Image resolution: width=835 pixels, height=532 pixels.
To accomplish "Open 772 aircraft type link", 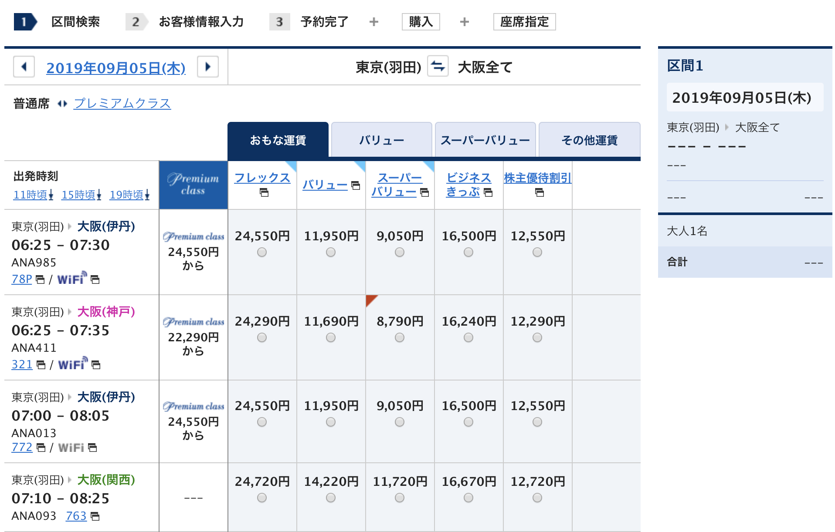I will [22, 447].
